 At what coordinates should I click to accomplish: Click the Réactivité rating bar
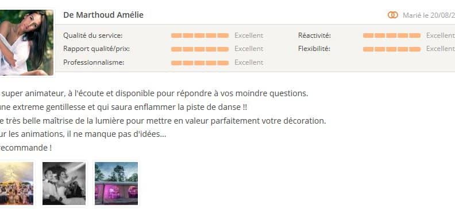tap(391, 36)
